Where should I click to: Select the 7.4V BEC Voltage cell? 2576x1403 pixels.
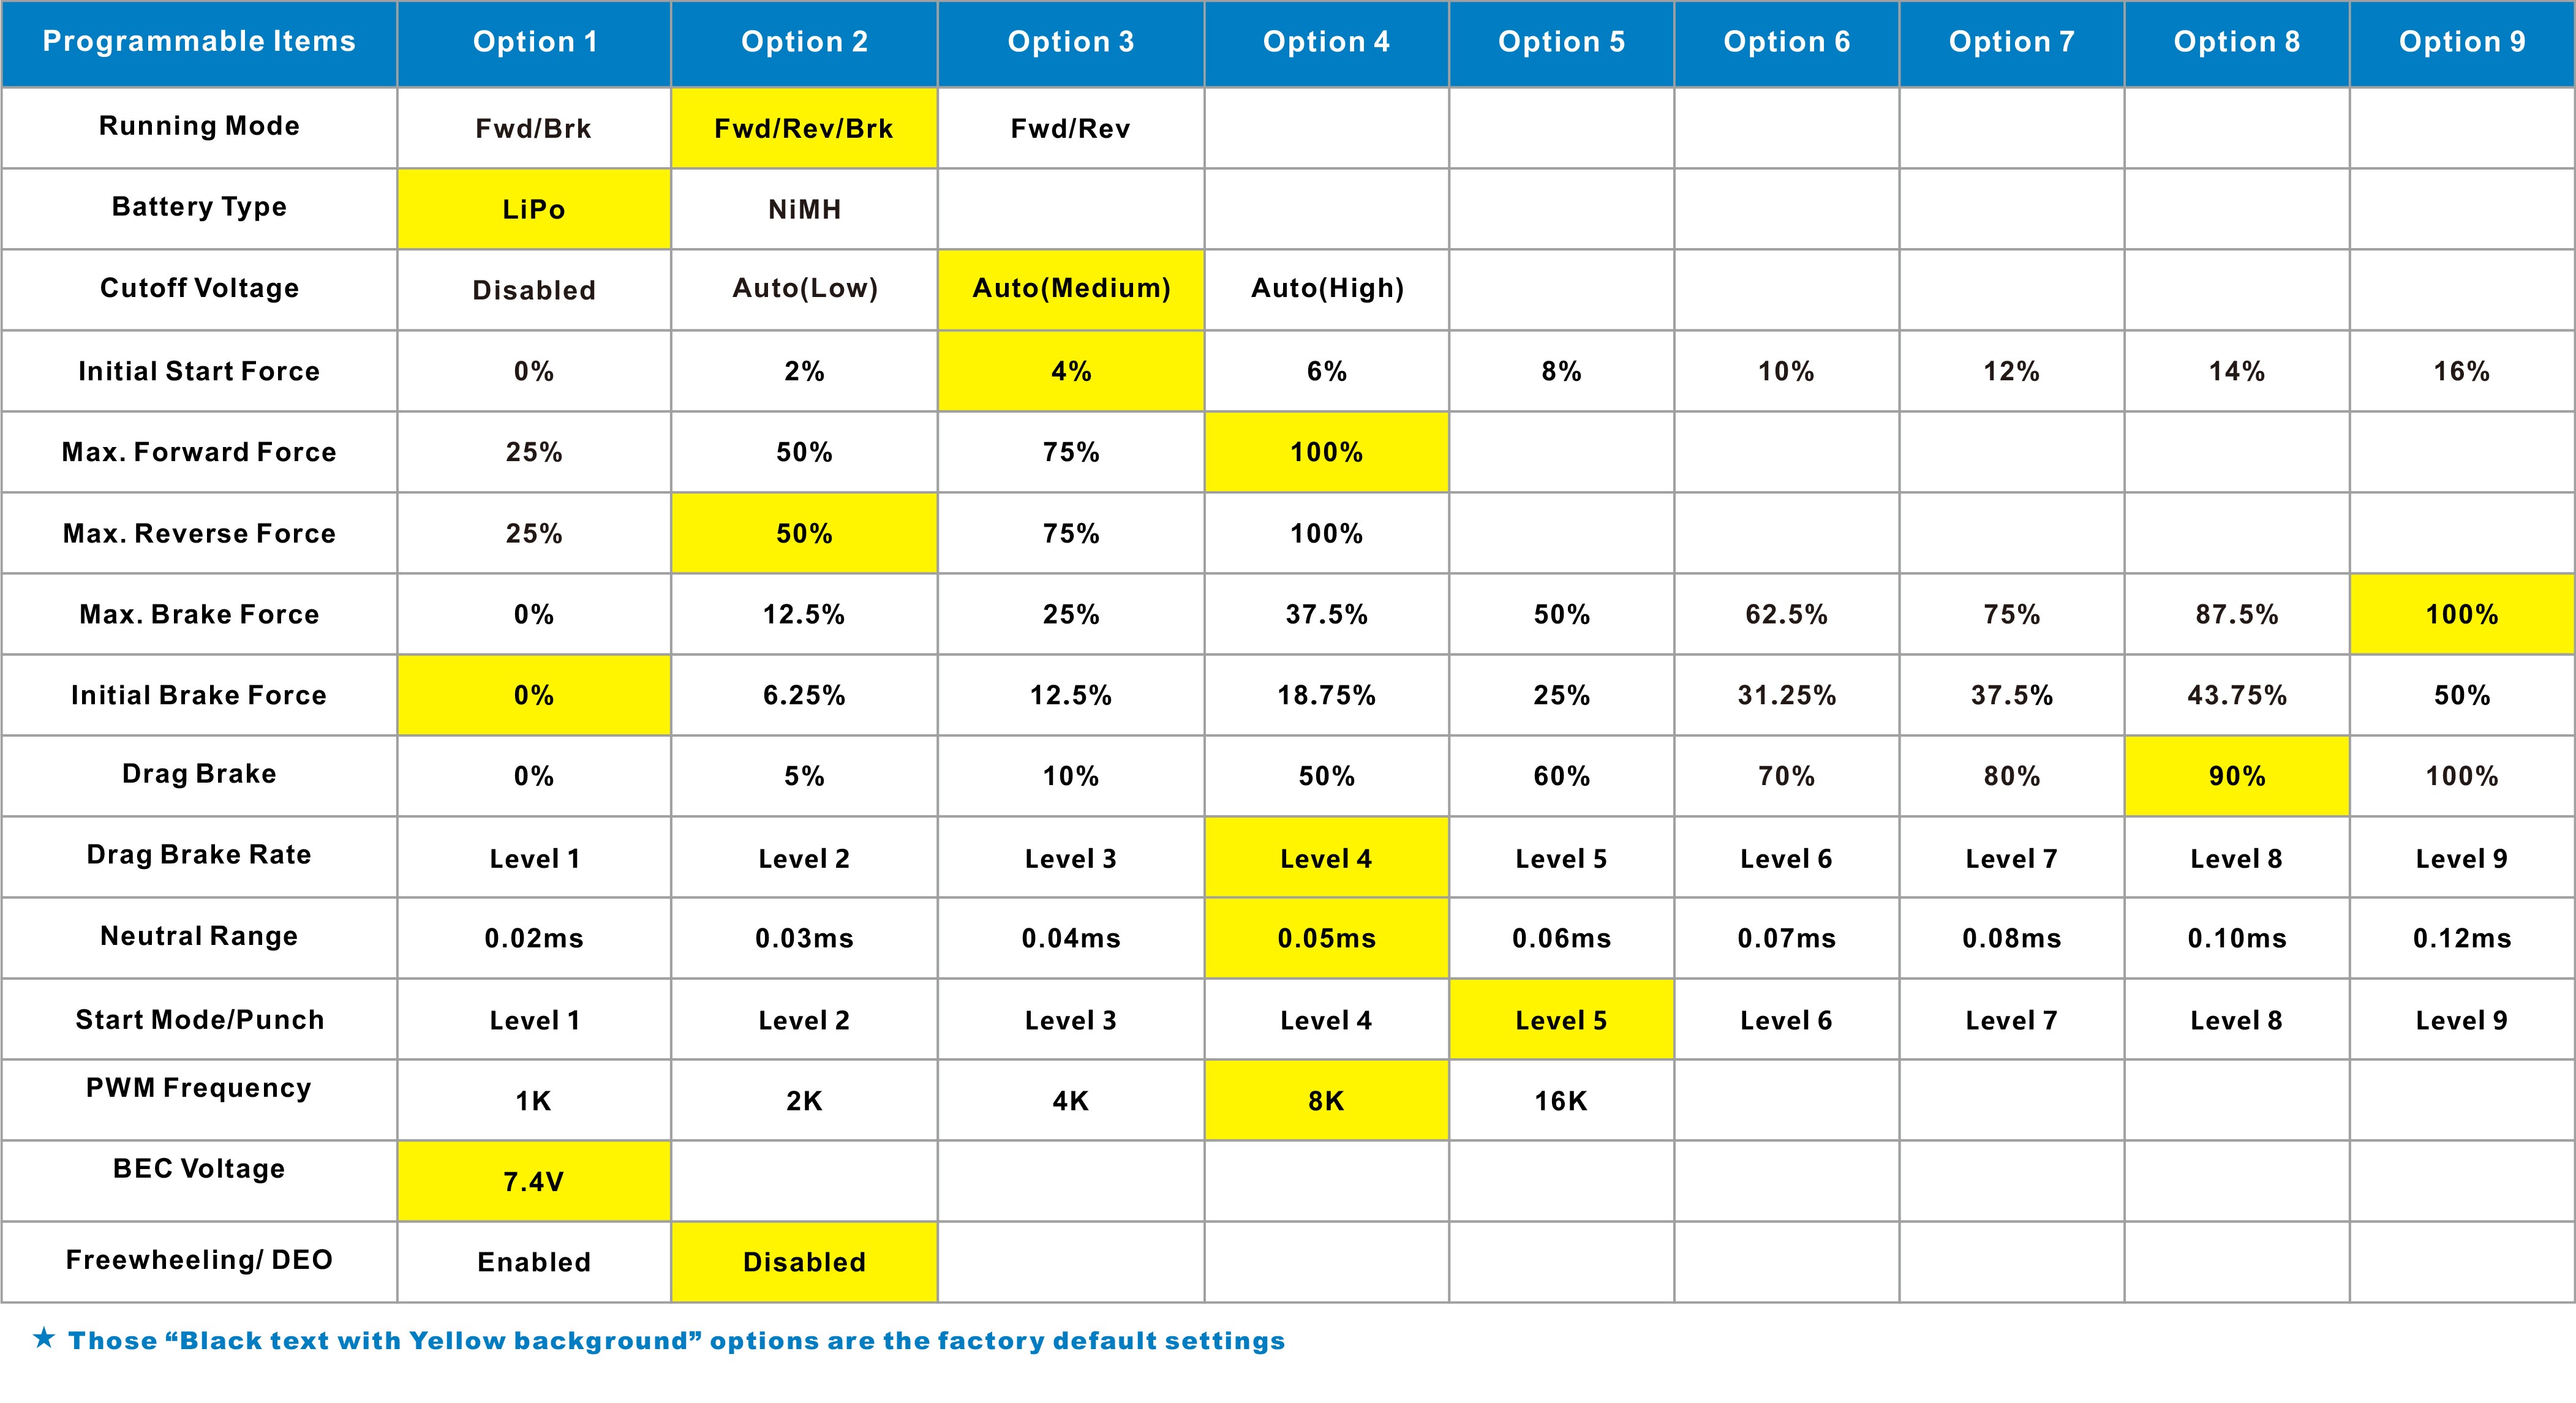tap(534, 1181)
